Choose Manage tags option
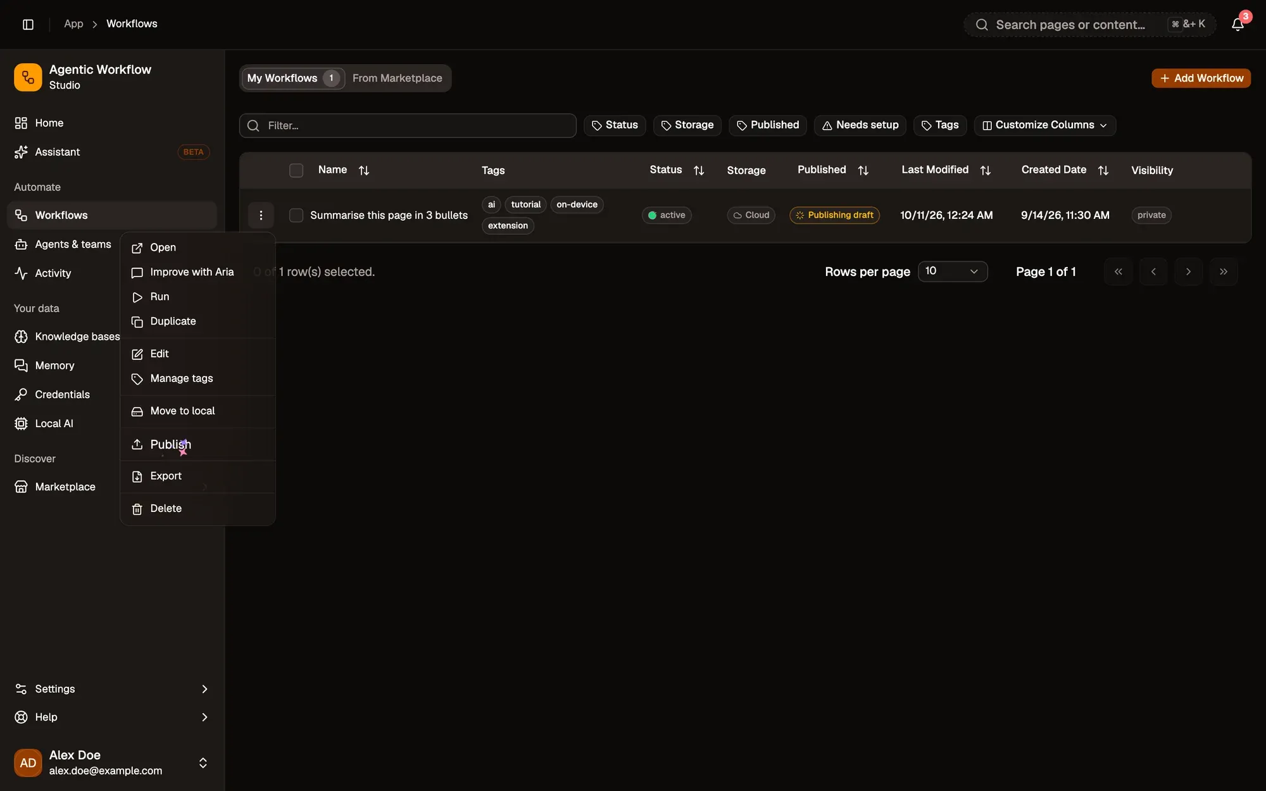Viewport: 1266px width, 791px height. coord(197,378)
